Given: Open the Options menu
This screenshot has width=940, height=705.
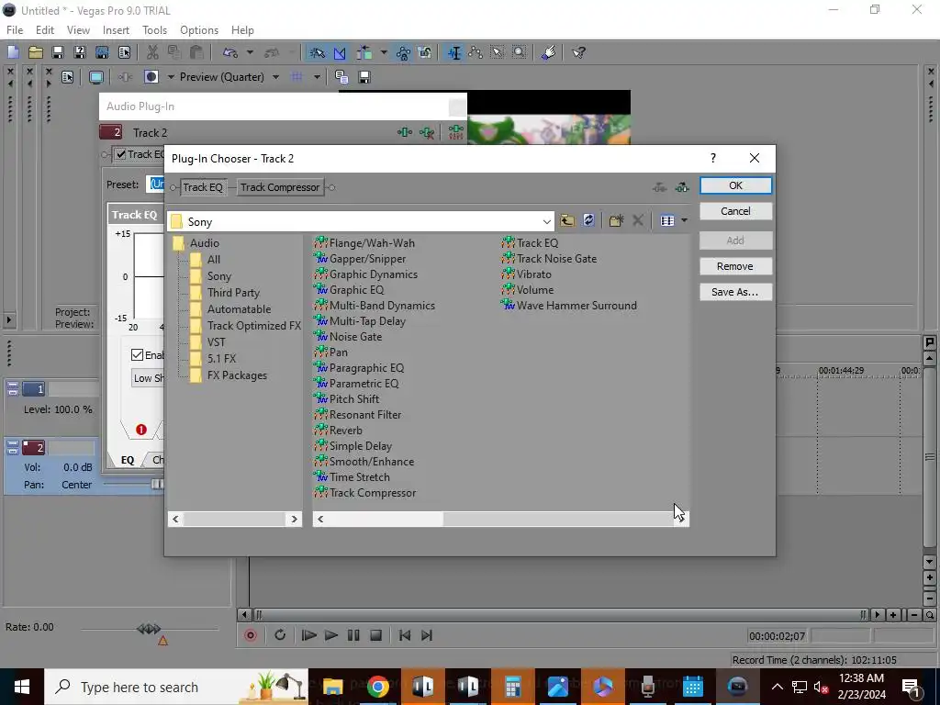Looking at the screenshot, I should [x=199, y=30].
